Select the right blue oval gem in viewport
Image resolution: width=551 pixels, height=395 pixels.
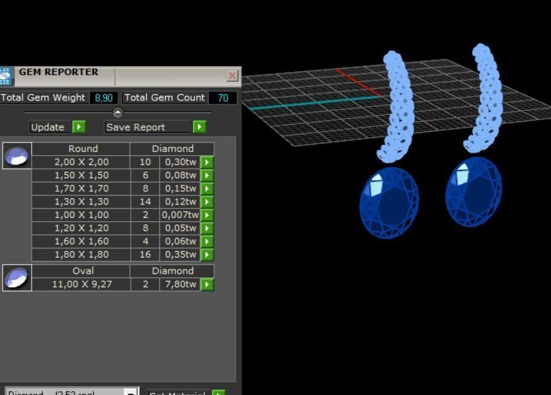pyautogui.click(x=473, y=192)
